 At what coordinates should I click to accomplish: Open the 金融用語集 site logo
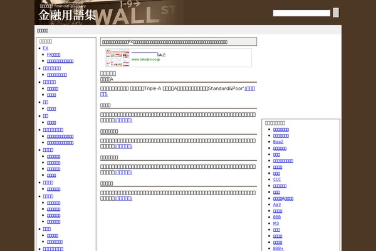pos(67,15)
